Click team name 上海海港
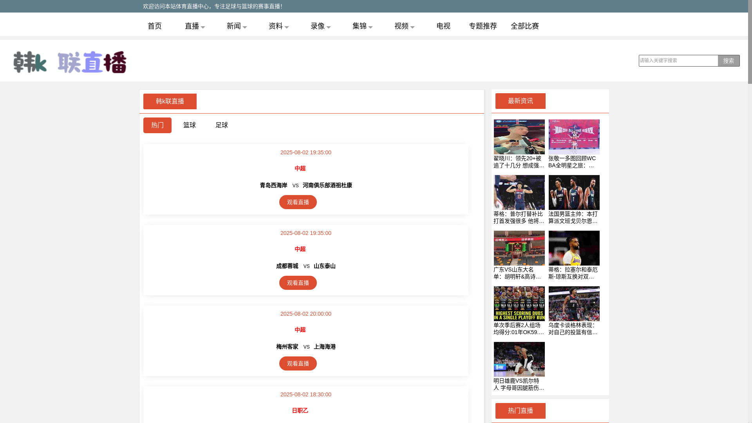752x423 pixels. [x=325, y=347]
